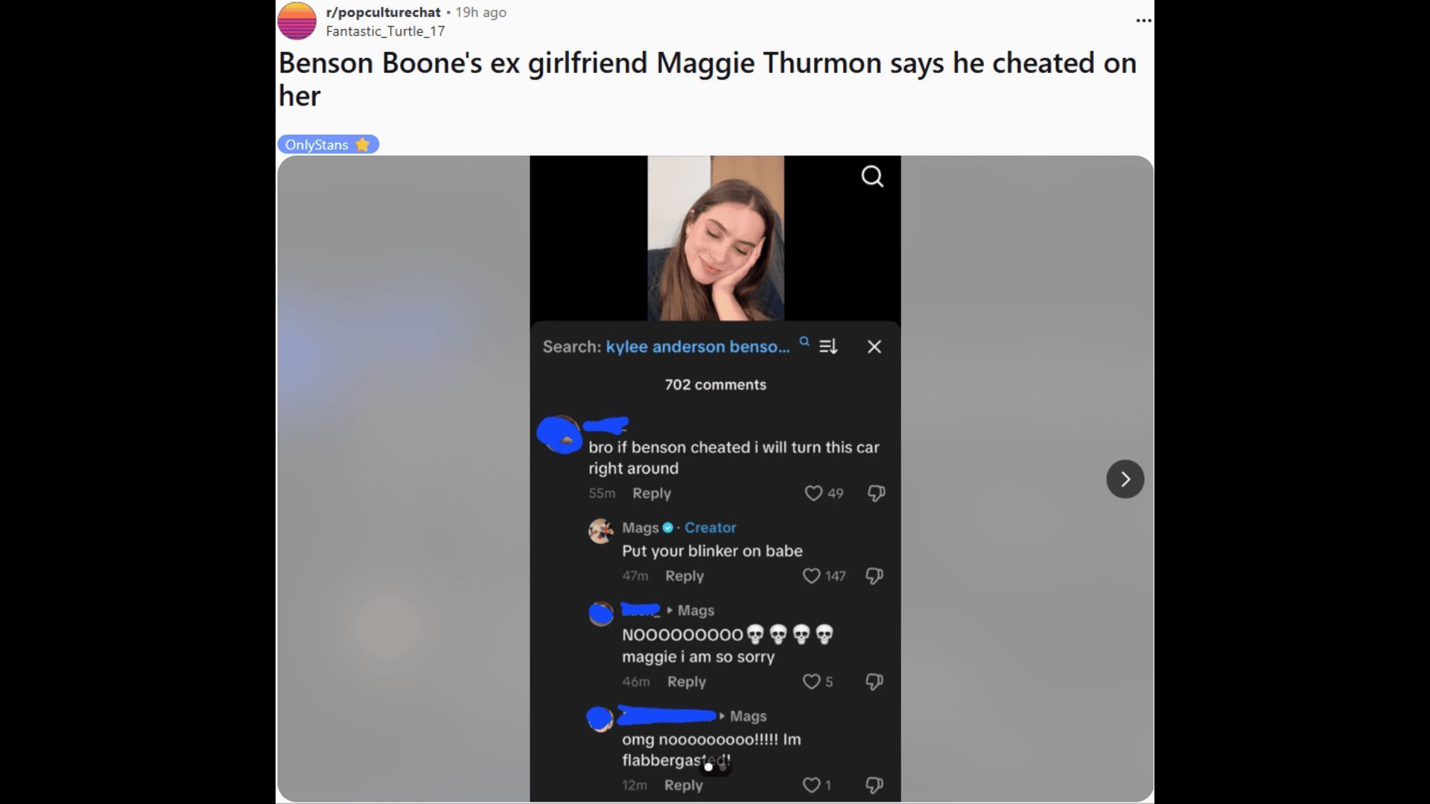This screenshot has width=1430, height=804.
Task: Click the magnifier icon above comments
Action: pos(872,176)
